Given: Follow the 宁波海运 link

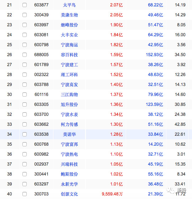Looking at the screenshot, I should [69, 45].
